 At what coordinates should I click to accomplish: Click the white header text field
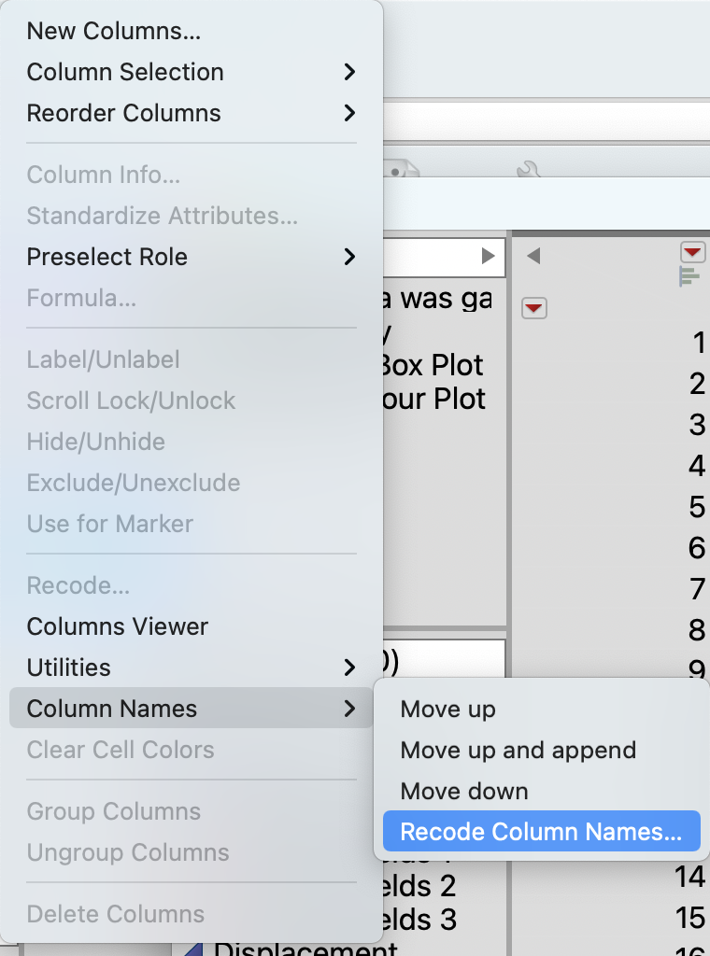(439, 257)
